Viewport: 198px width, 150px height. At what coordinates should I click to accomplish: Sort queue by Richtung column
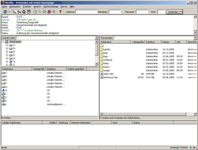coord(63,123)
